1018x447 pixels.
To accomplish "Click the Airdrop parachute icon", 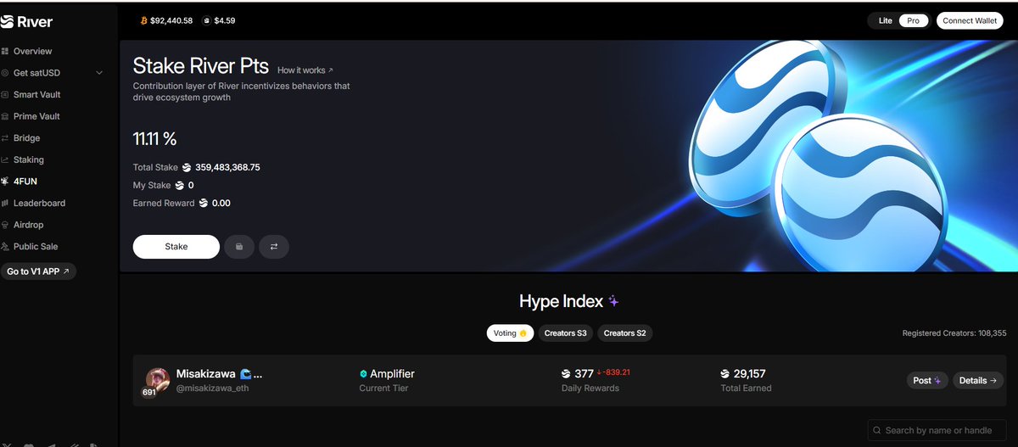I will (5, 225).
